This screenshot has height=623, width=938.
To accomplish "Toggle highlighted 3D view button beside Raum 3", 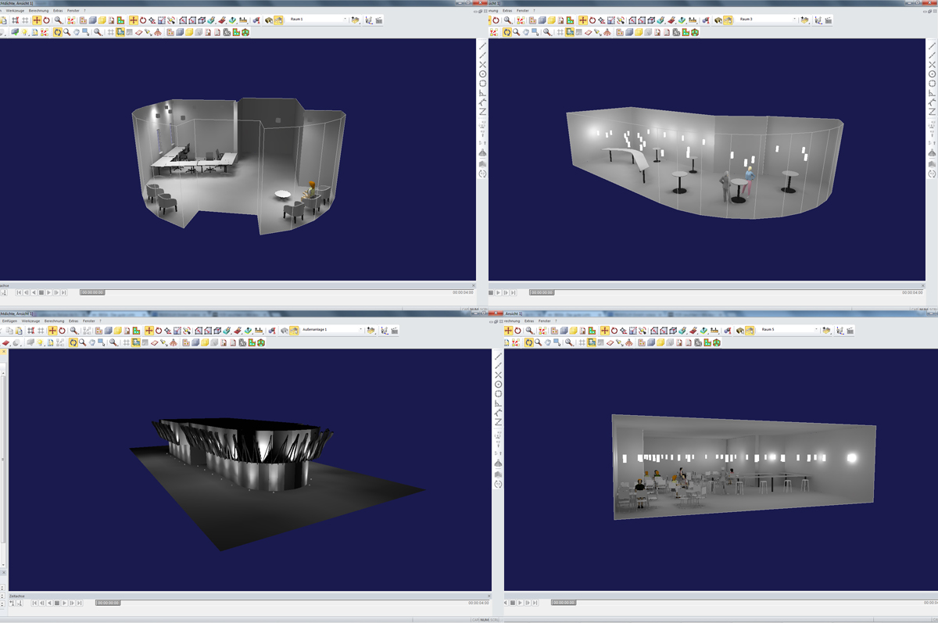I will [x=728, y=20].
